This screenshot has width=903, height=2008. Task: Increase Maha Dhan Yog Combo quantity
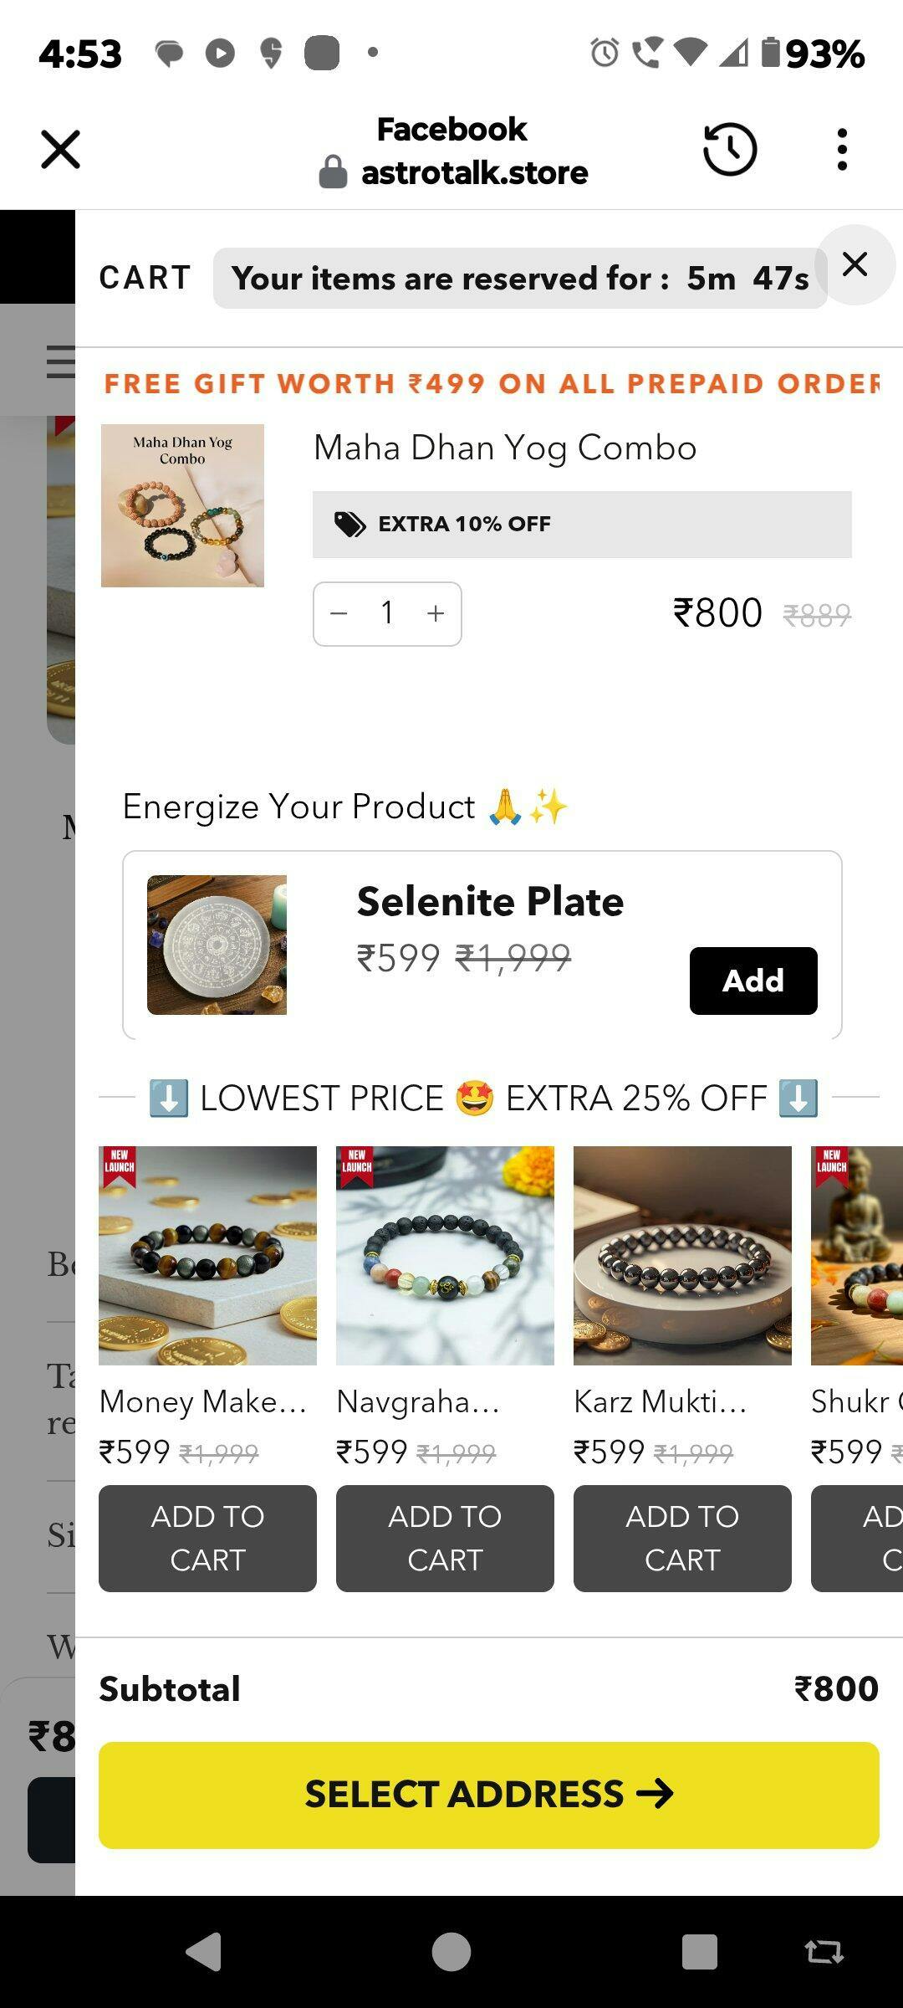[x=436, y=613]
